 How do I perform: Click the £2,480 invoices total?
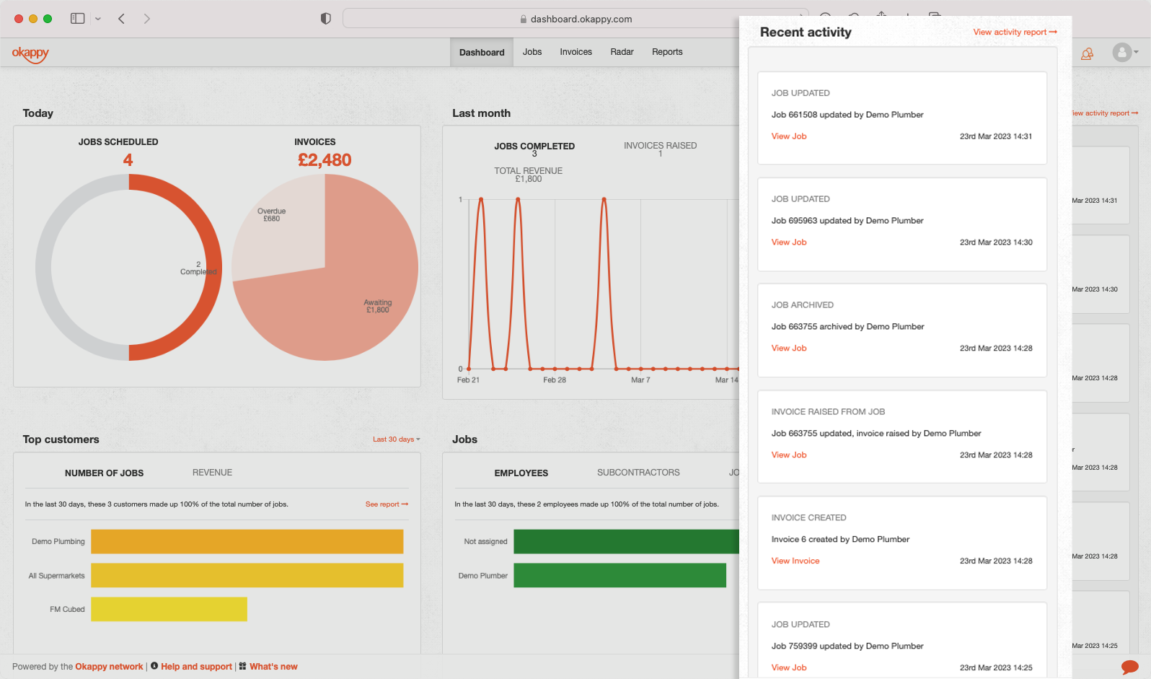[x=325, y=160]
